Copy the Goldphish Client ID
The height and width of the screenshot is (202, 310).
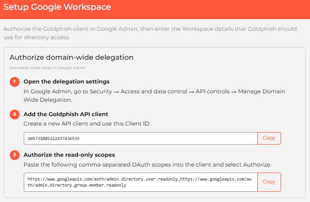point(269,138)
